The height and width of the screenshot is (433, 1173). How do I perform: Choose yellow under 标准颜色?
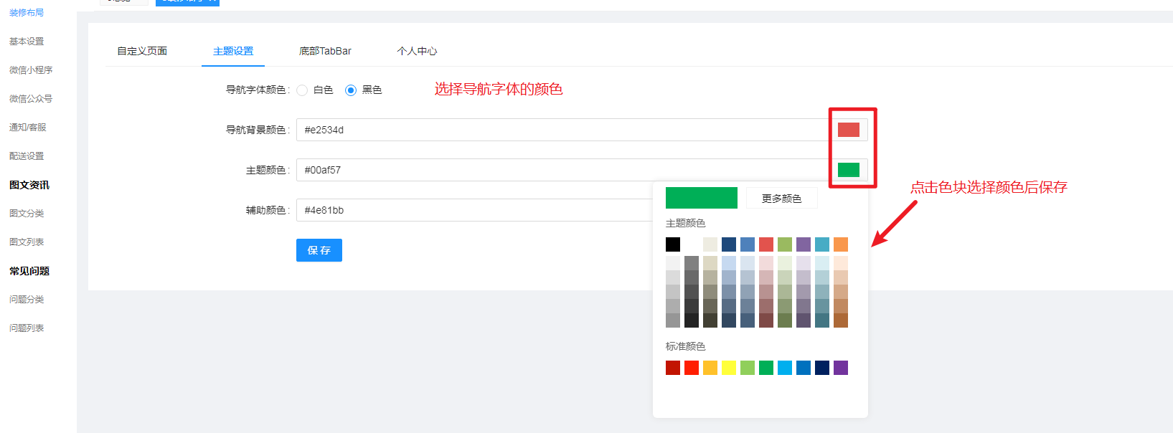tap(729, 368)
